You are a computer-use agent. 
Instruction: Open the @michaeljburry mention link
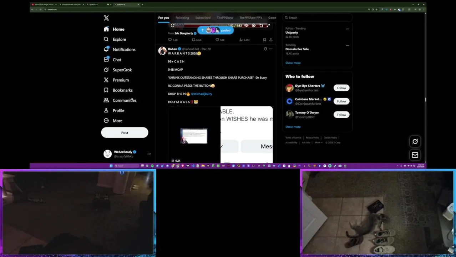(202, 94)
